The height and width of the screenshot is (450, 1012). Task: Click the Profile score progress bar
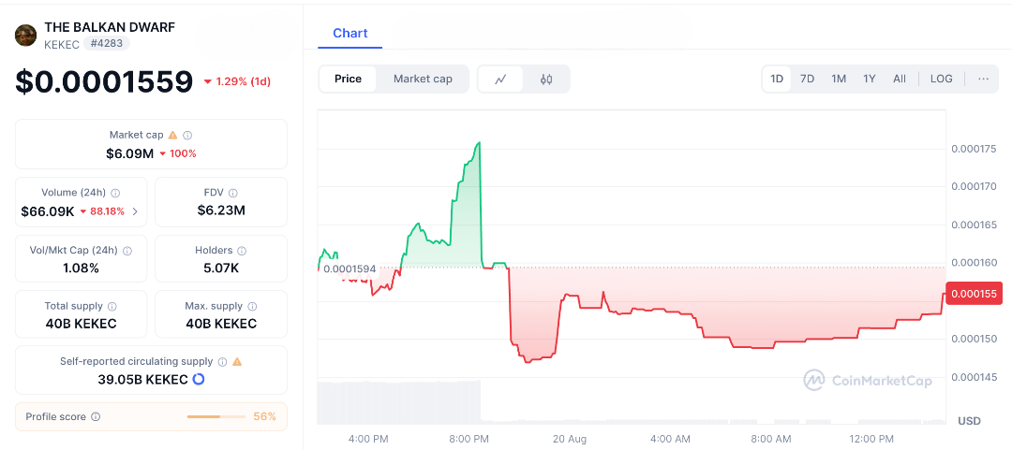(216, 417)
